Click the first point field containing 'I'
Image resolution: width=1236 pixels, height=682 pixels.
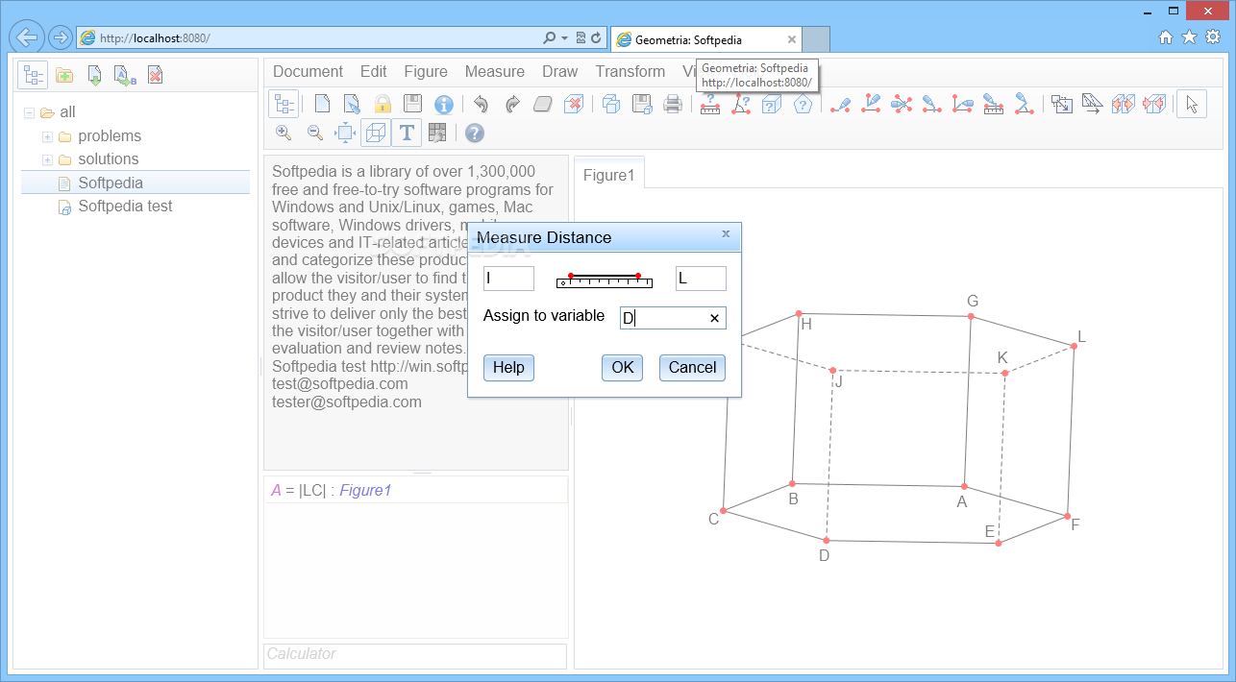point(508,279)
